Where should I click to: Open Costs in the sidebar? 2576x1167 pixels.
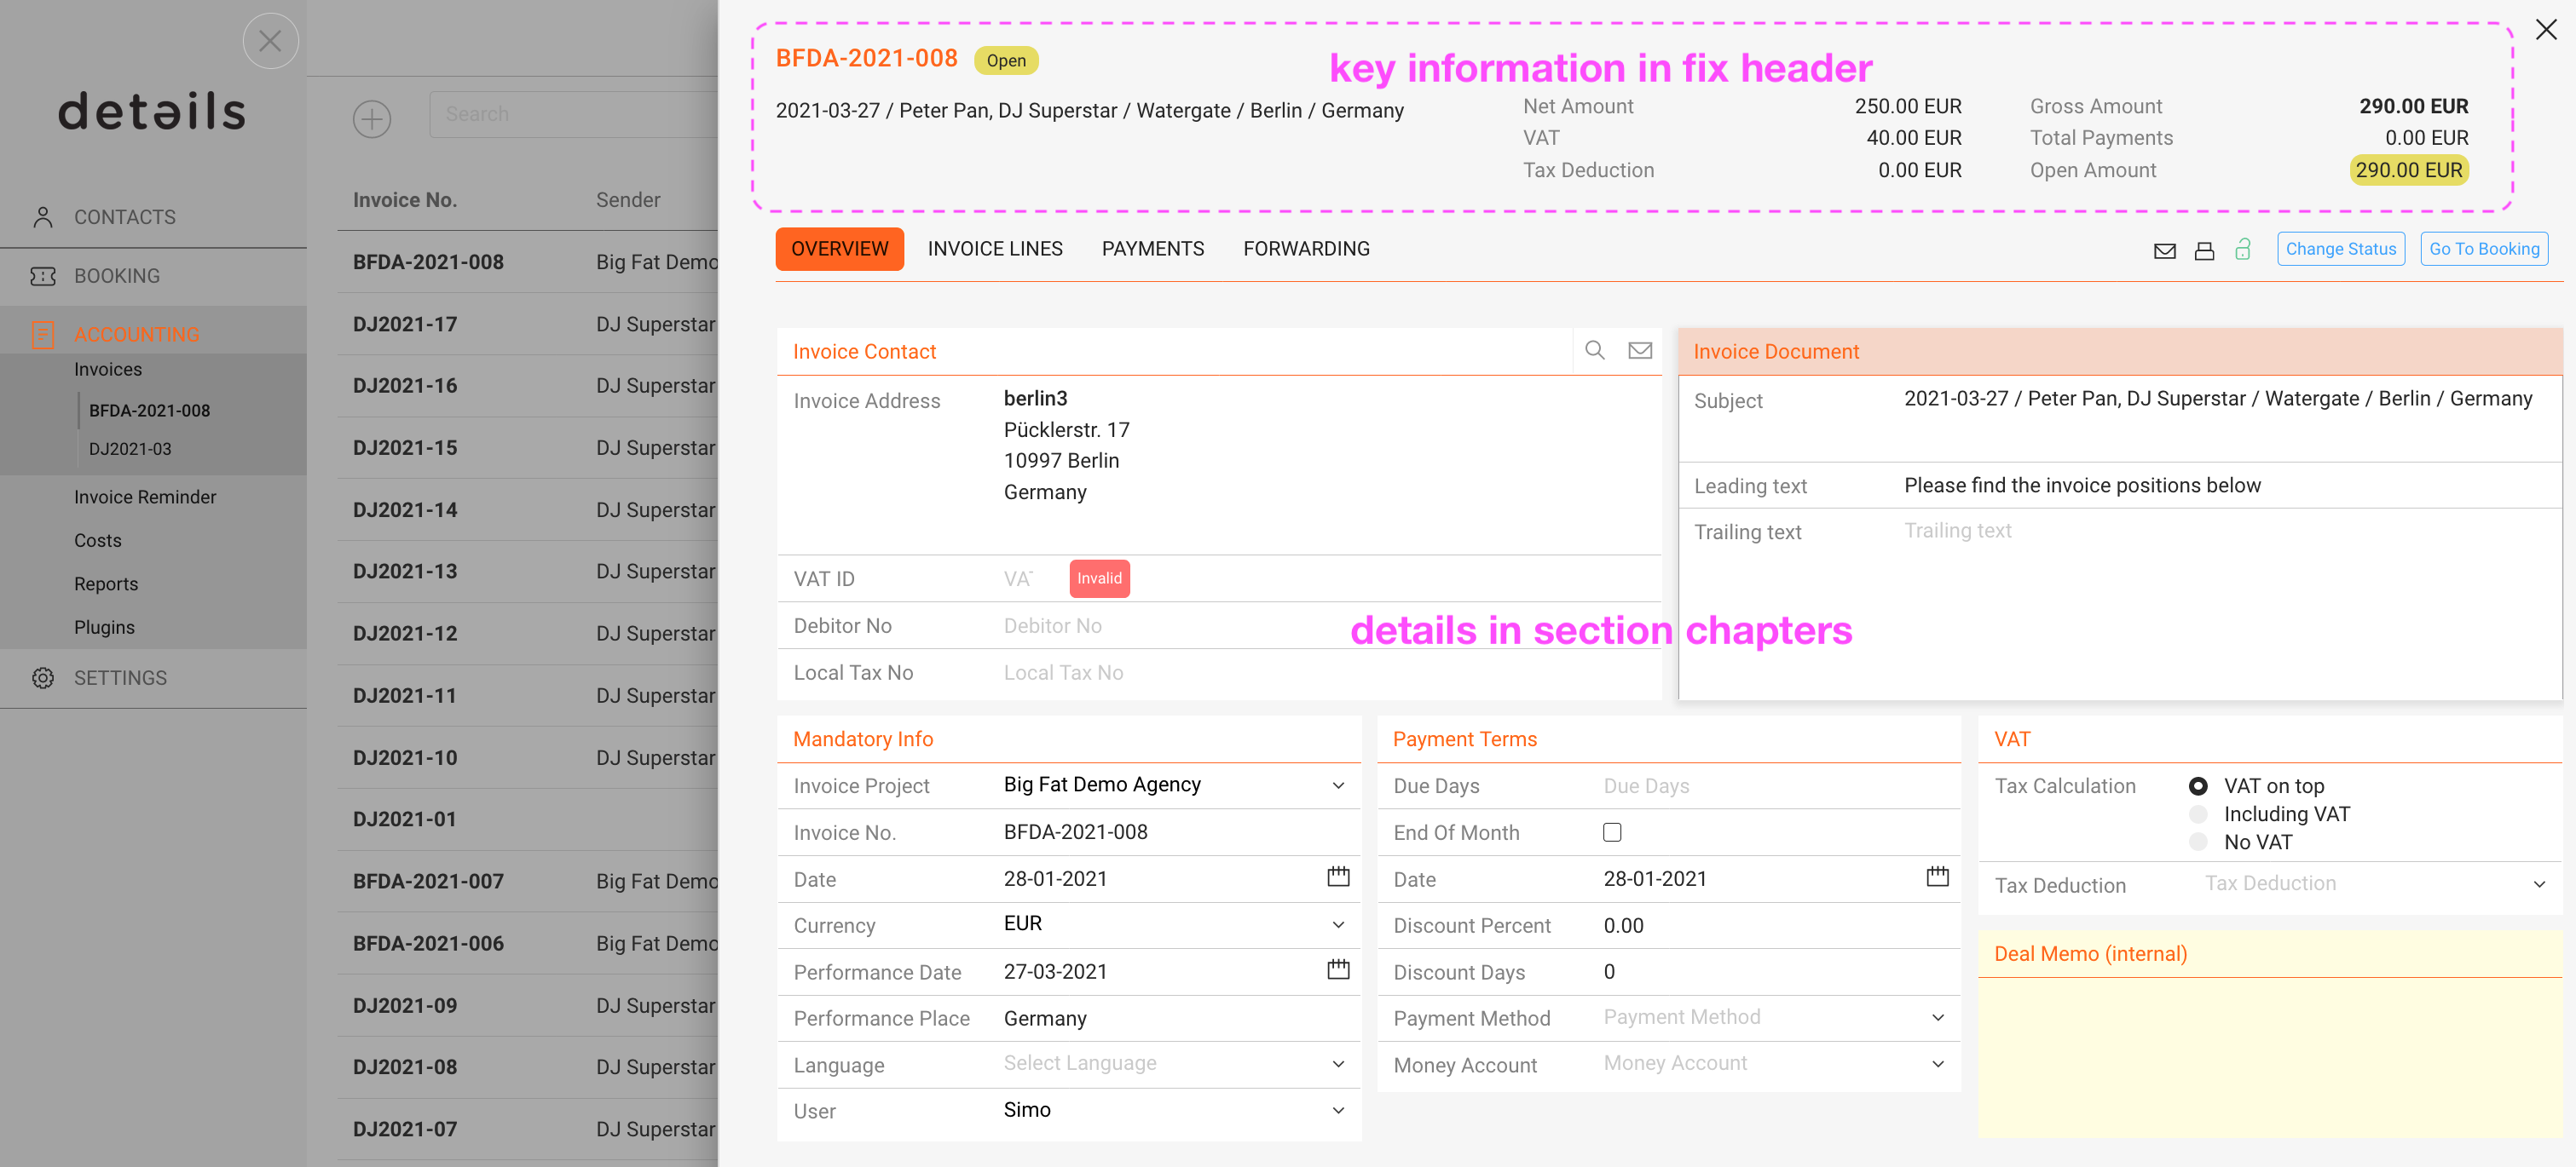pos(98,541)
